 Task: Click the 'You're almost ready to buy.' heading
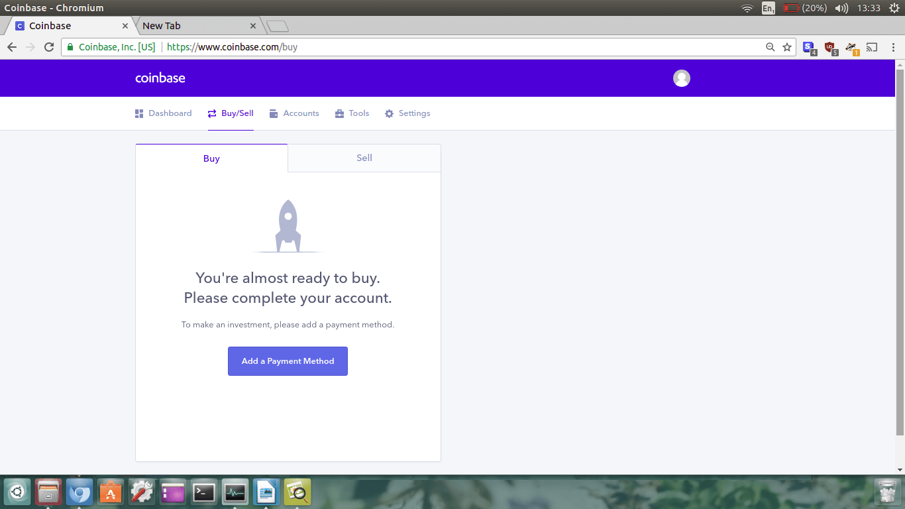tap(288, 278)
